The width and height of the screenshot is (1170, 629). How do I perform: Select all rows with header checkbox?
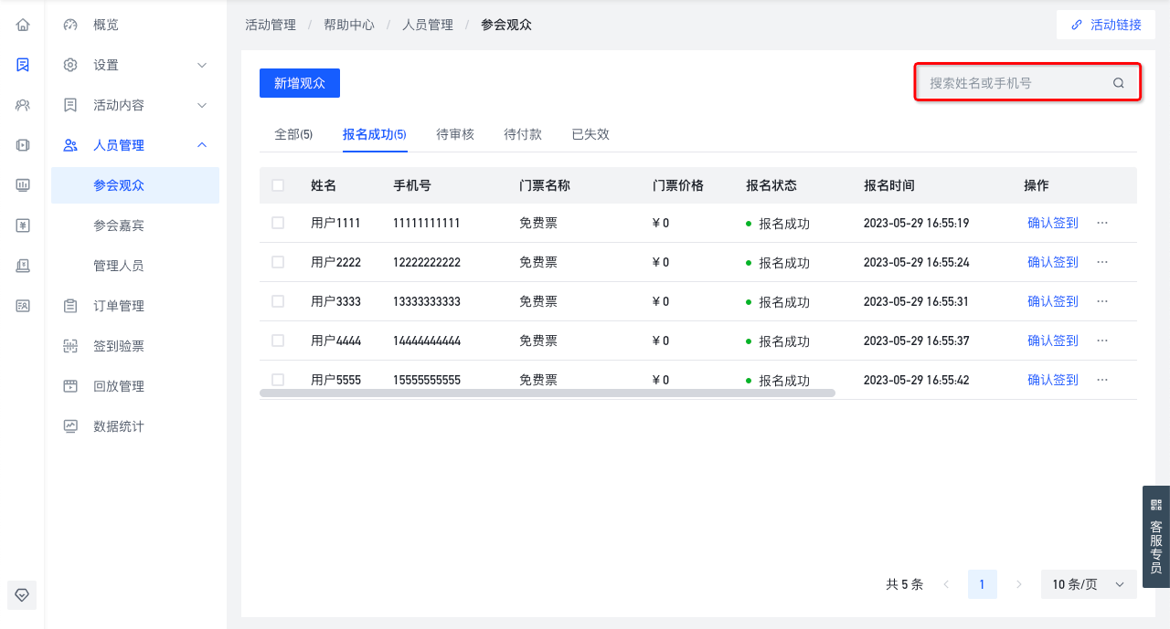click(x=278, y=185)
